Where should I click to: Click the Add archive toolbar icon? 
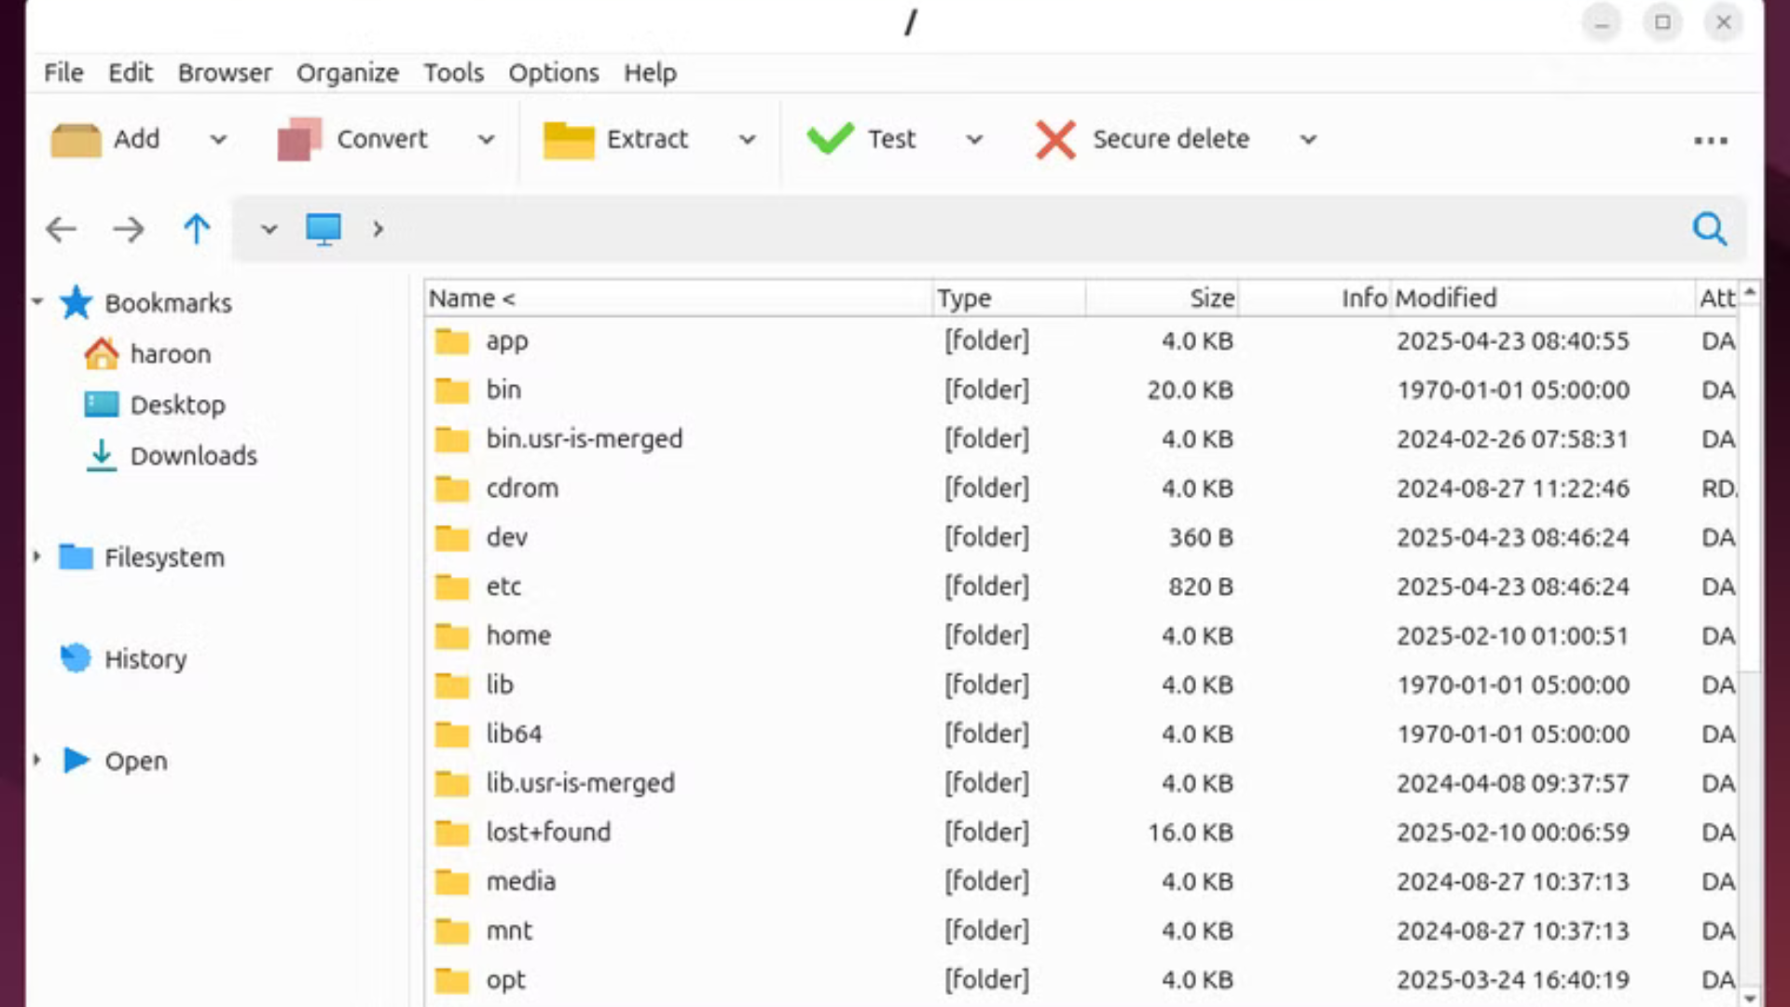click(76, 140)
